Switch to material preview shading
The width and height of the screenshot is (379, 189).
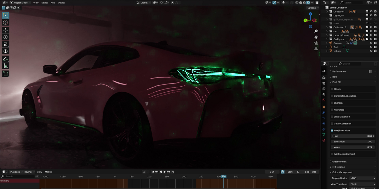click(x=304, y=3)
